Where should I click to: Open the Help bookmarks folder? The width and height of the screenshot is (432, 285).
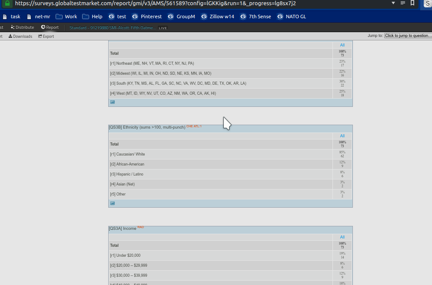pos(93,17)
